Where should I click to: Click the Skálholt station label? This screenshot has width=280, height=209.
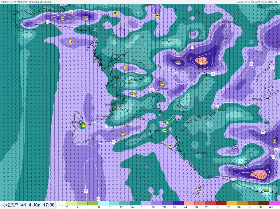(181, 106)
